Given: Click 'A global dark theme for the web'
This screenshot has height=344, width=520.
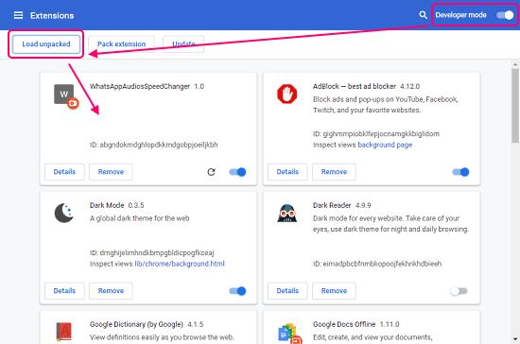Looking at the screenshot, I should coord(139,218).
